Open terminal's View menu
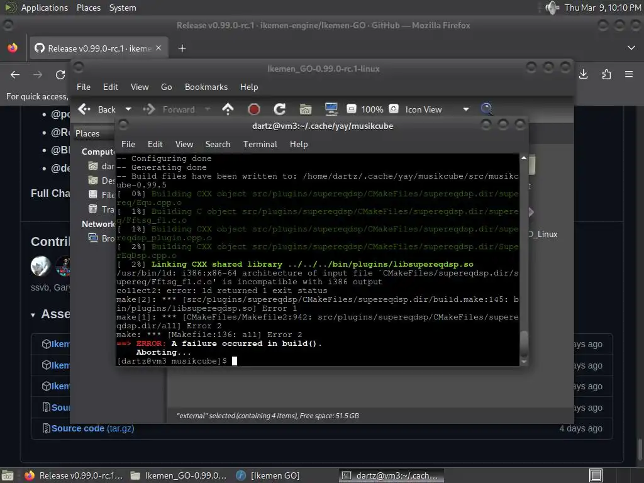This screenshot has height=483, width=644. tap(184, 144)
